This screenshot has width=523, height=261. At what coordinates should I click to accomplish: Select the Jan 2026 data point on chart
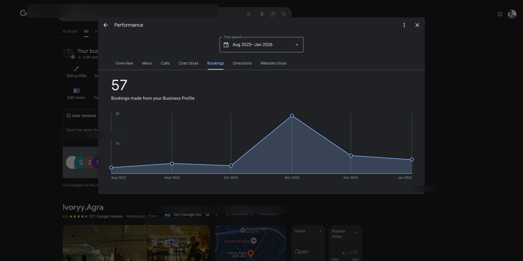[x=412, y=160]
